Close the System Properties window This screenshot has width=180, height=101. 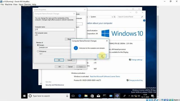click(85, 10)
